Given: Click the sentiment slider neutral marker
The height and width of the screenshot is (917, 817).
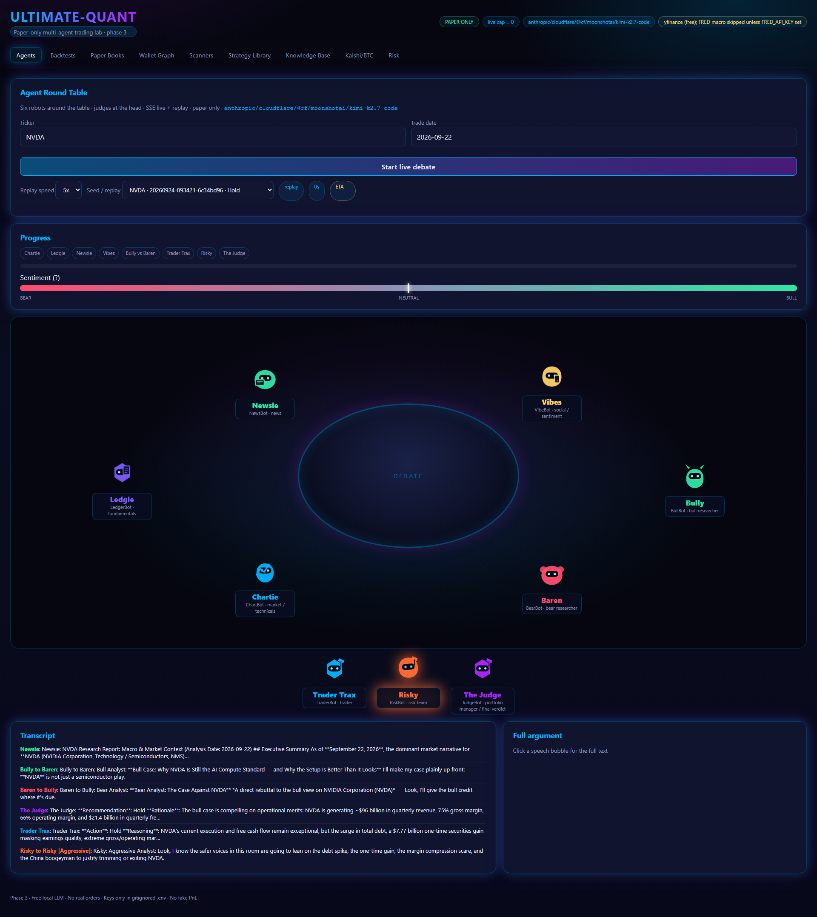Looking at the screenshot, I should pos(408,288).
